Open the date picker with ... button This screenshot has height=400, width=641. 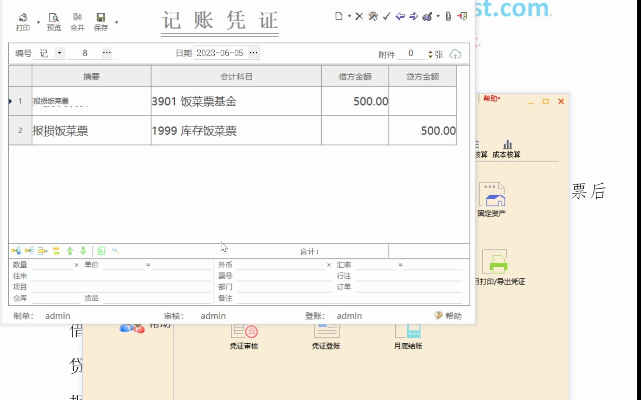(254, 52)
